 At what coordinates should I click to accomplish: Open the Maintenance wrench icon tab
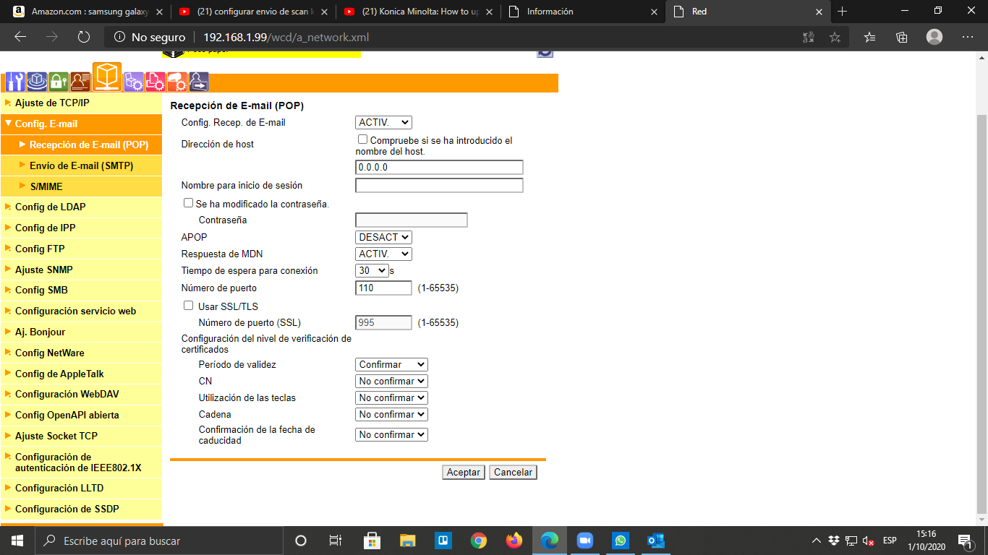14,81
